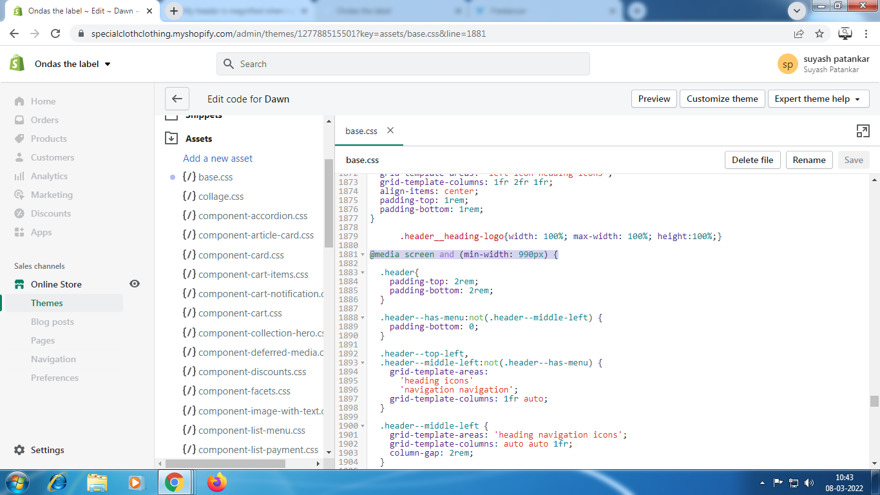This screenshot has height=495, width=880.
Task: Open Themes in the sidebar
Action: coord(47,303)
